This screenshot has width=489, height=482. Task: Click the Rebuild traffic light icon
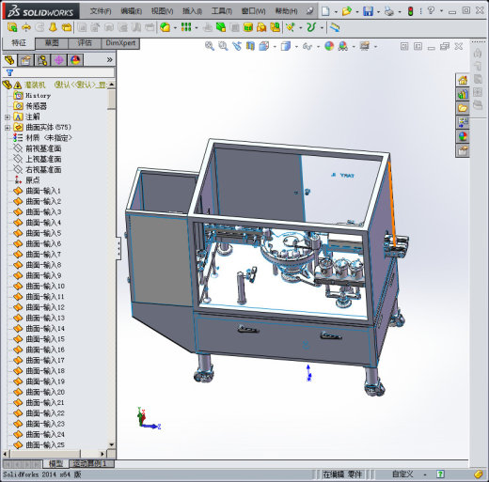pyautogui.click(x=410, y=11)
